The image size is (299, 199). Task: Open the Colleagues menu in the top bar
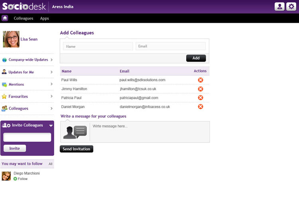(24, 18)
